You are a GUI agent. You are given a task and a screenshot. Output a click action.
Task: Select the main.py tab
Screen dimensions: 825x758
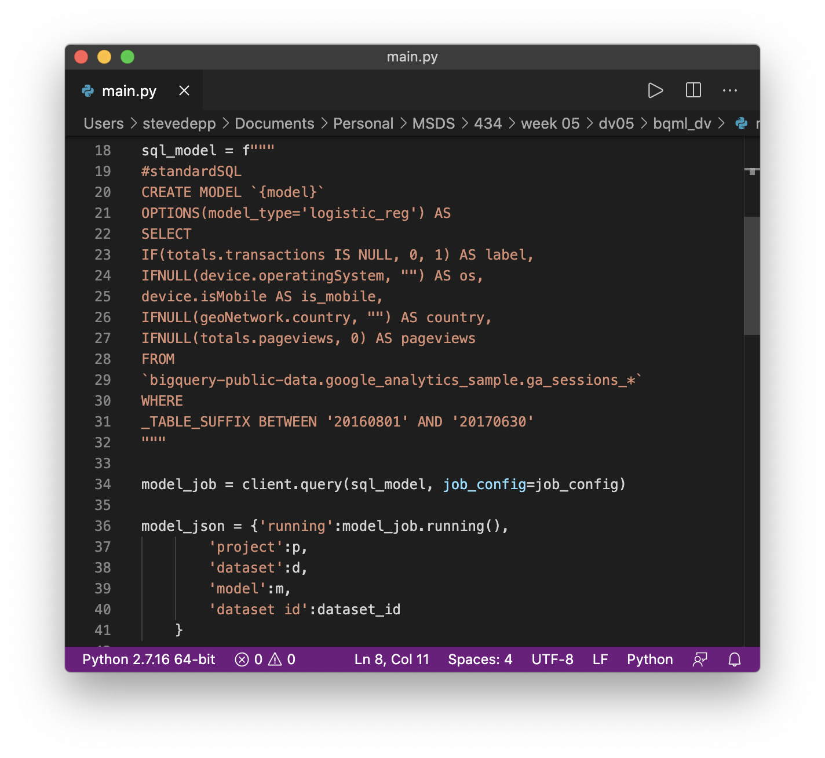[134, 90]
